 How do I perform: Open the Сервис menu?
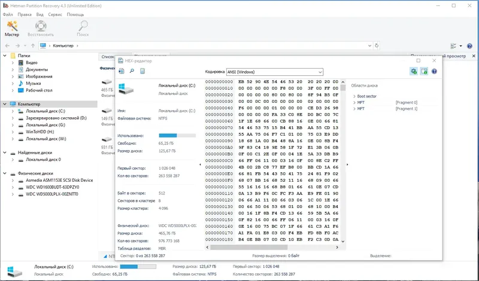click(x=55, y=14)
